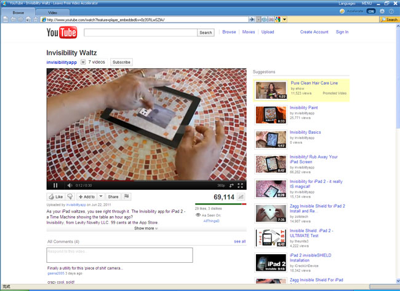Expand the 7 videos dropdown arrow
The image size is (400, 291).
83,62
